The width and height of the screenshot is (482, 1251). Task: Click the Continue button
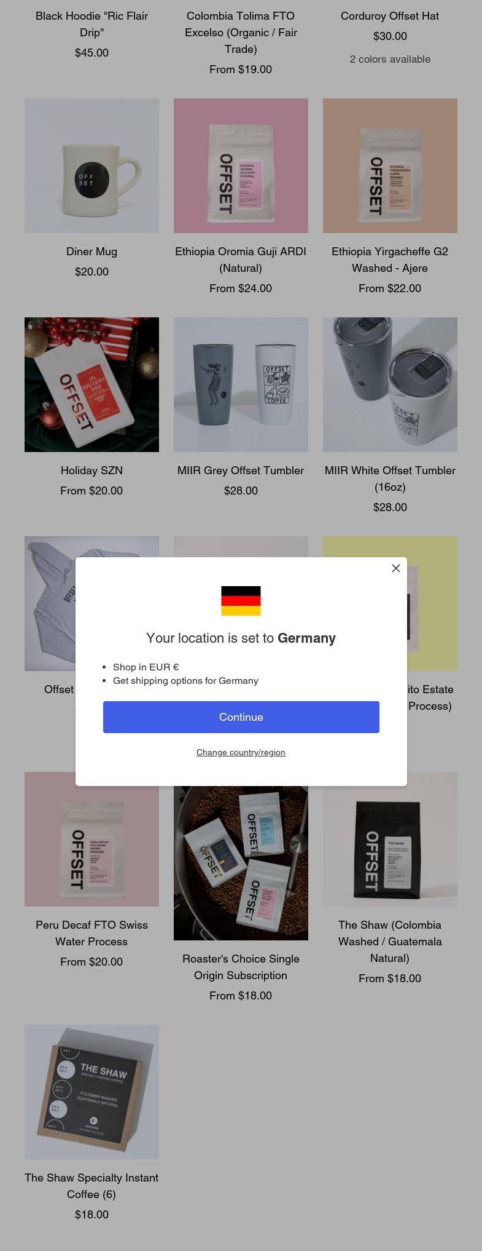click(x=241, y=717)
